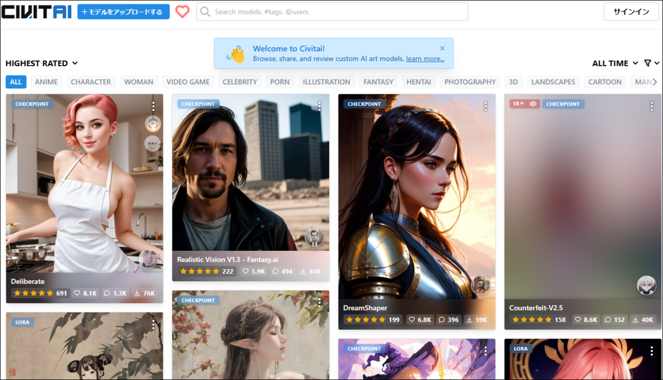Click creator avatar on Realistic Vision card
The height and width of the screenshot is (380, 663).
click(x=314, y=237)
